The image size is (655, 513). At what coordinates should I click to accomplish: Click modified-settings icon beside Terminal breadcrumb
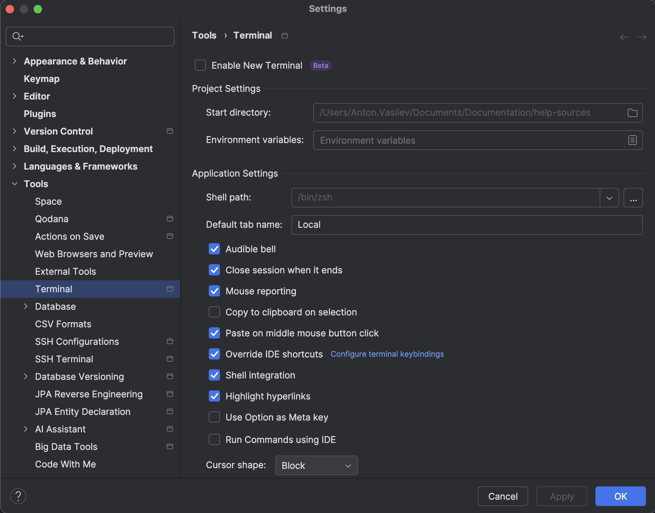point(284,35)
